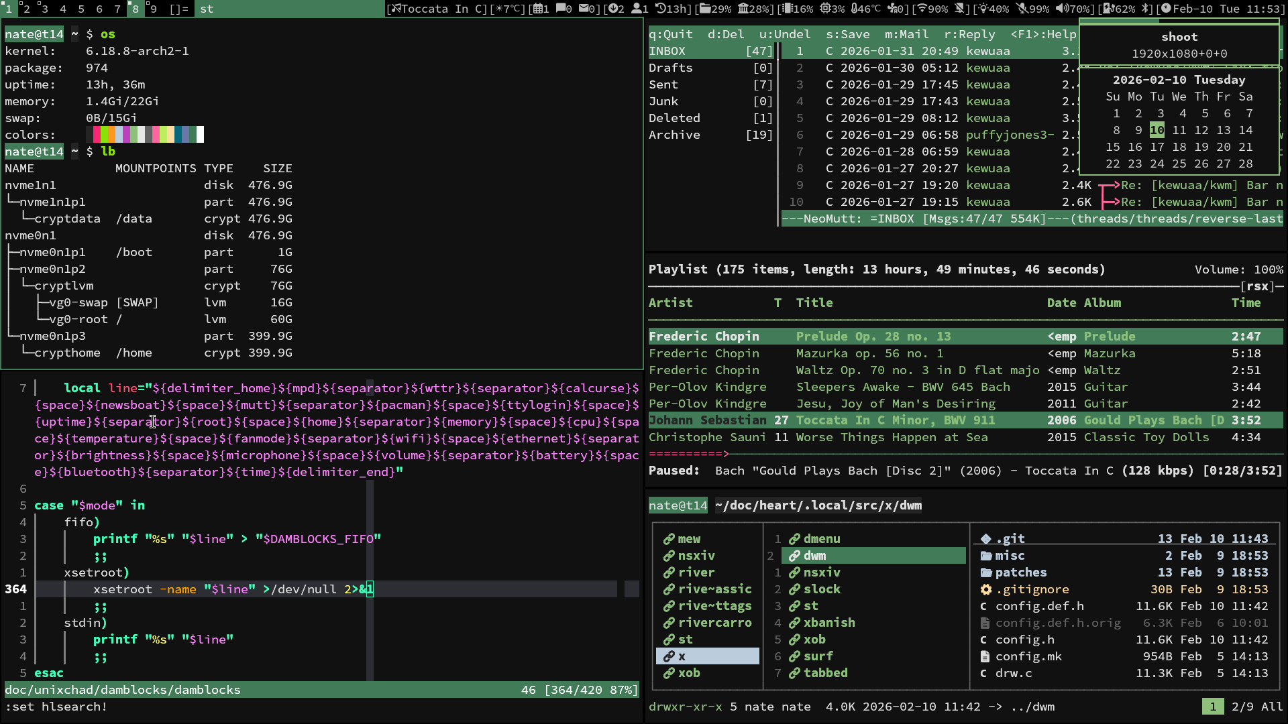Select the xbanish directory entry

pyautogui.click(x=873, y=623)
